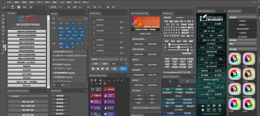Click the 创建所有亮度通道蒙板 button
This screenshot has height=116, width=260.
coord(27,31)
